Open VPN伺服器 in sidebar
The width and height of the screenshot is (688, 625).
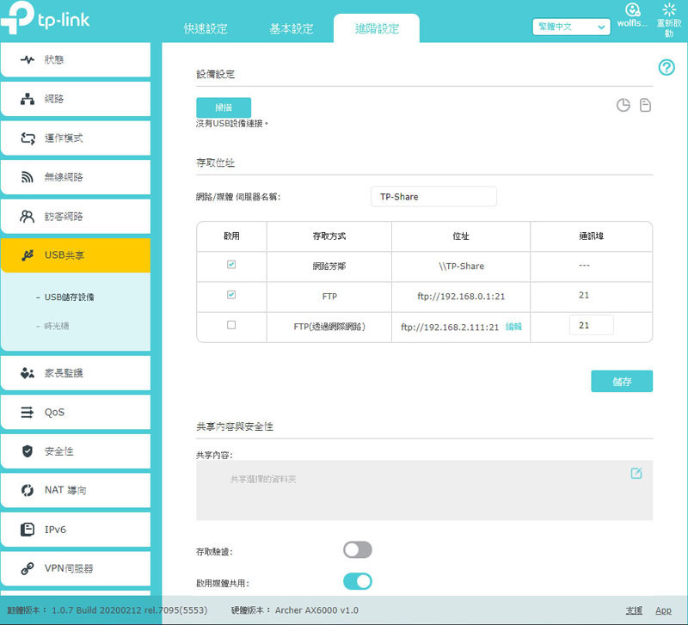pyautogui.click(x=76, y=568)
